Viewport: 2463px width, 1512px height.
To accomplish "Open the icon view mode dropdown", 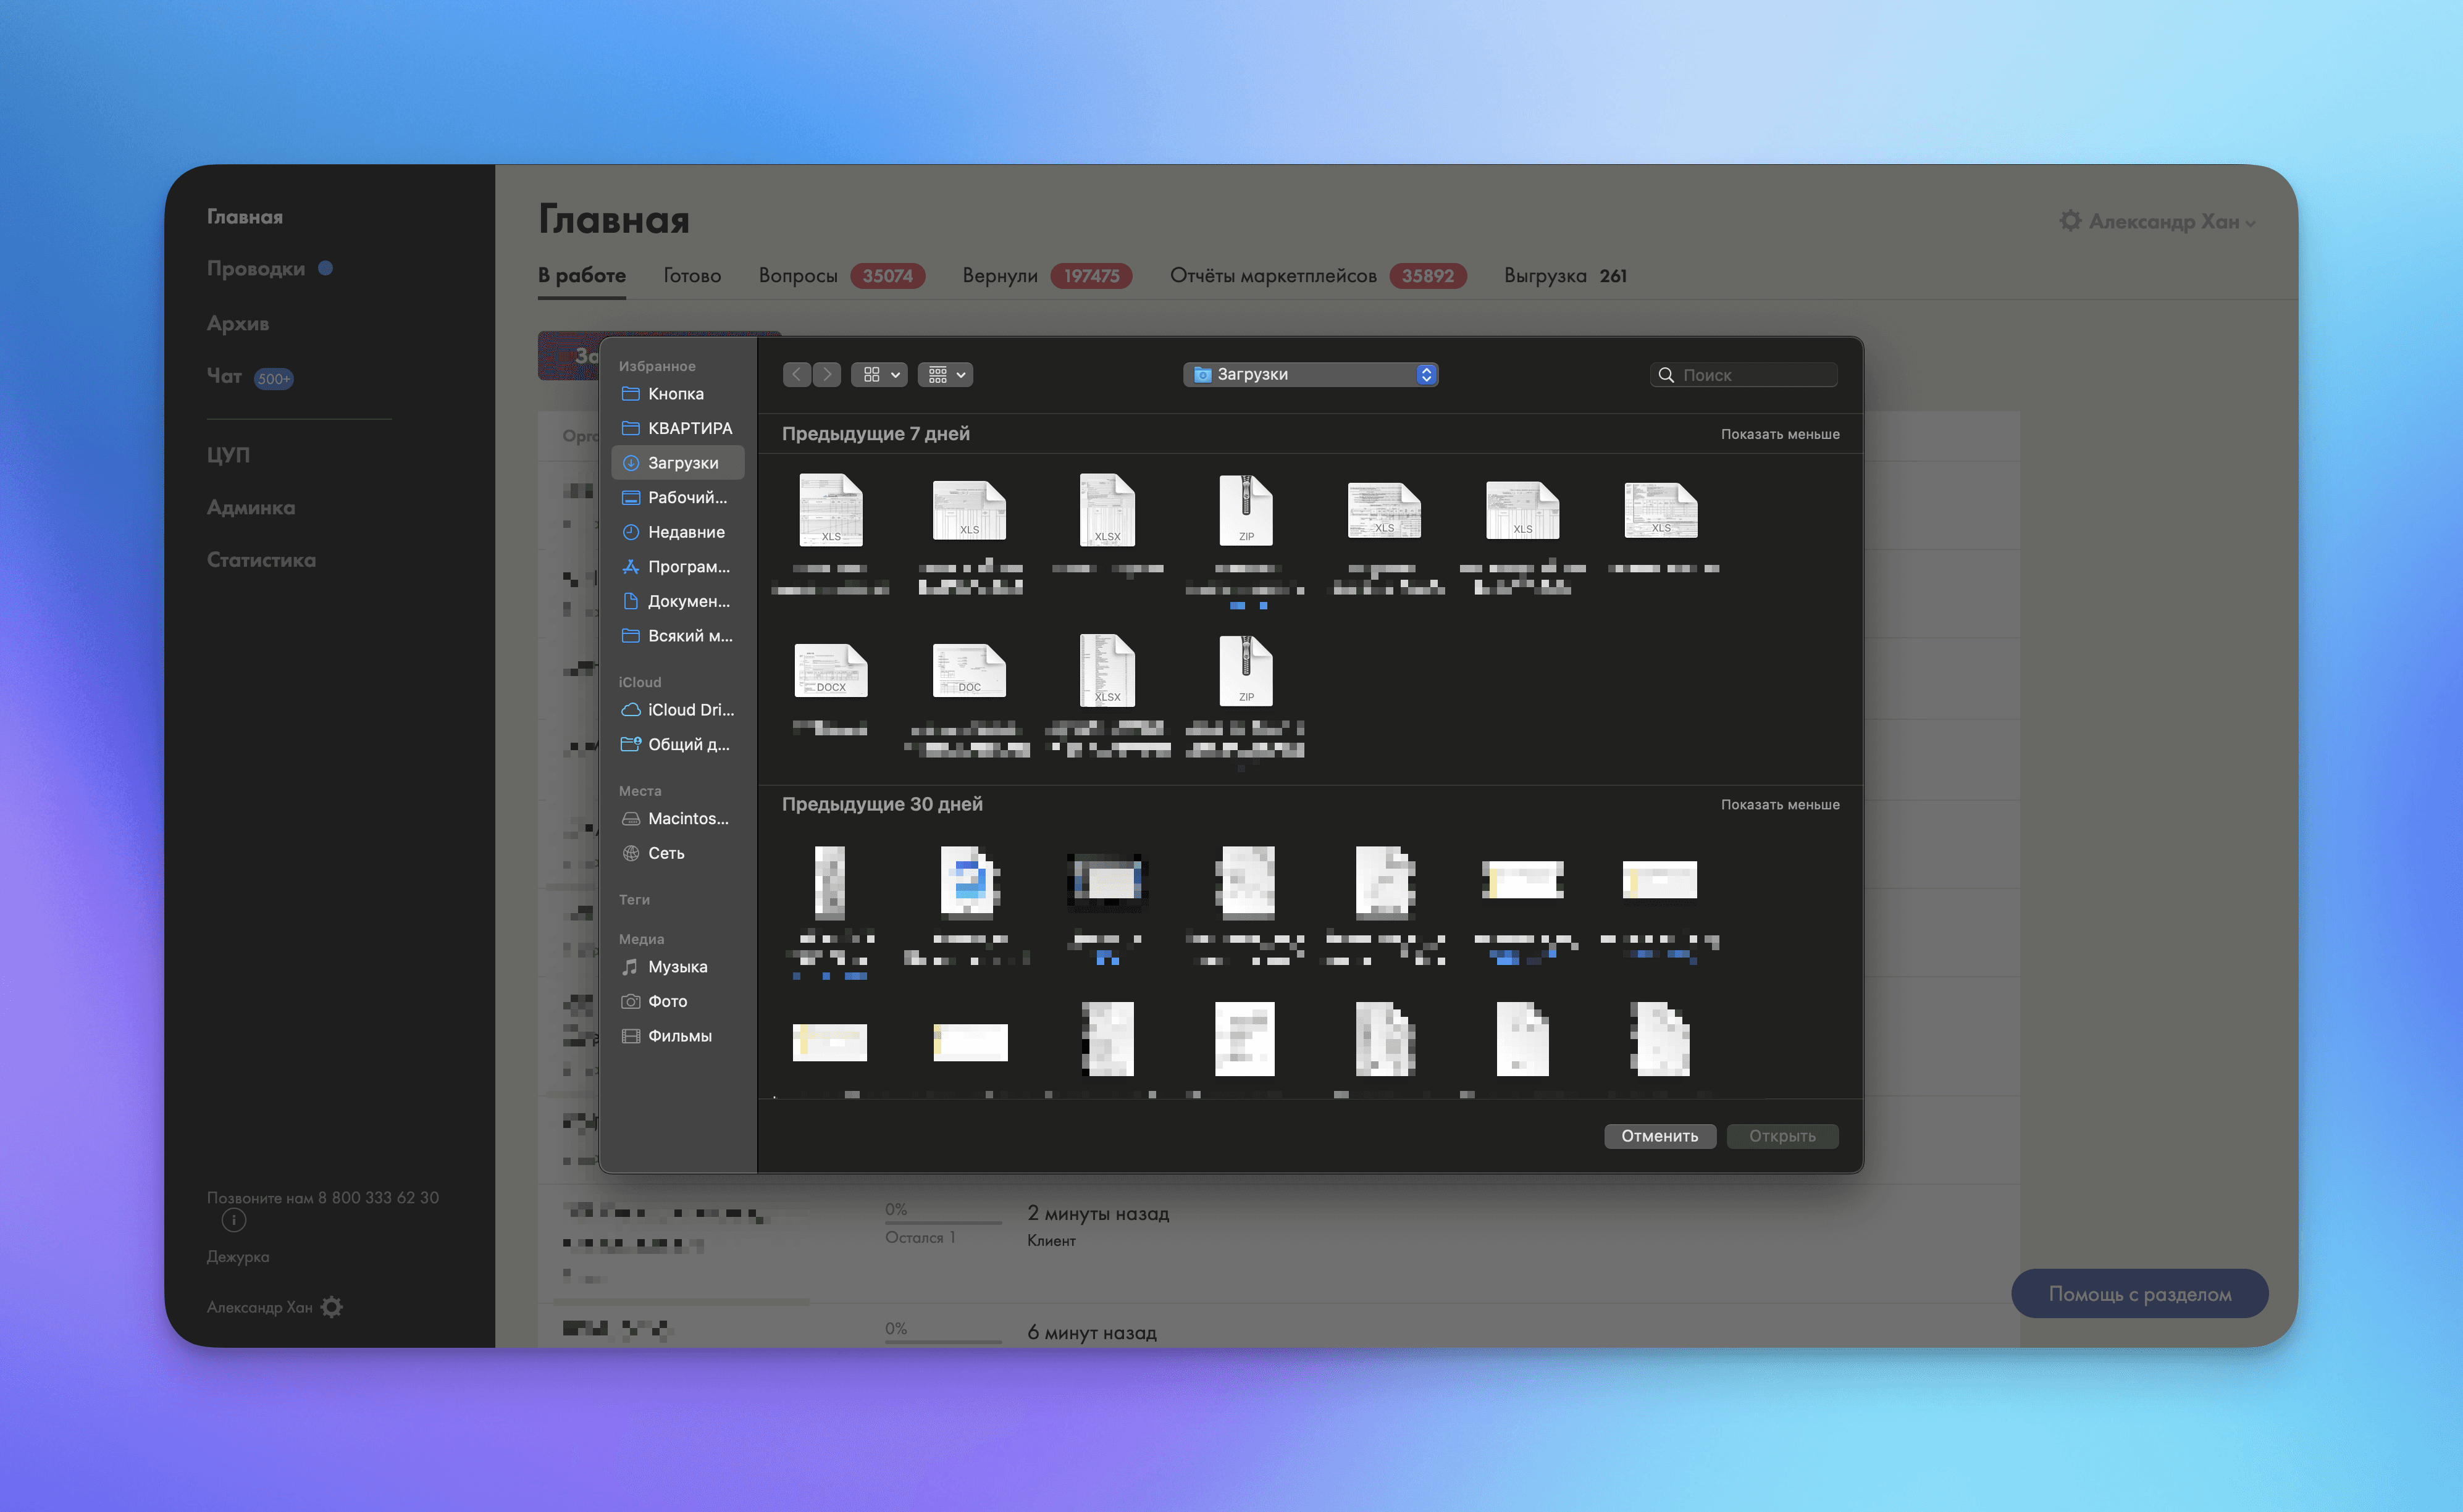I will (x=880, y=374).
